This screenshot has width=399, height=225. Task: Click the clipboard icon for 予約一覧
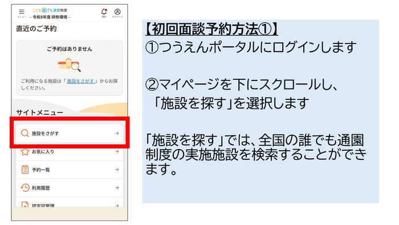tap(25, 170)
